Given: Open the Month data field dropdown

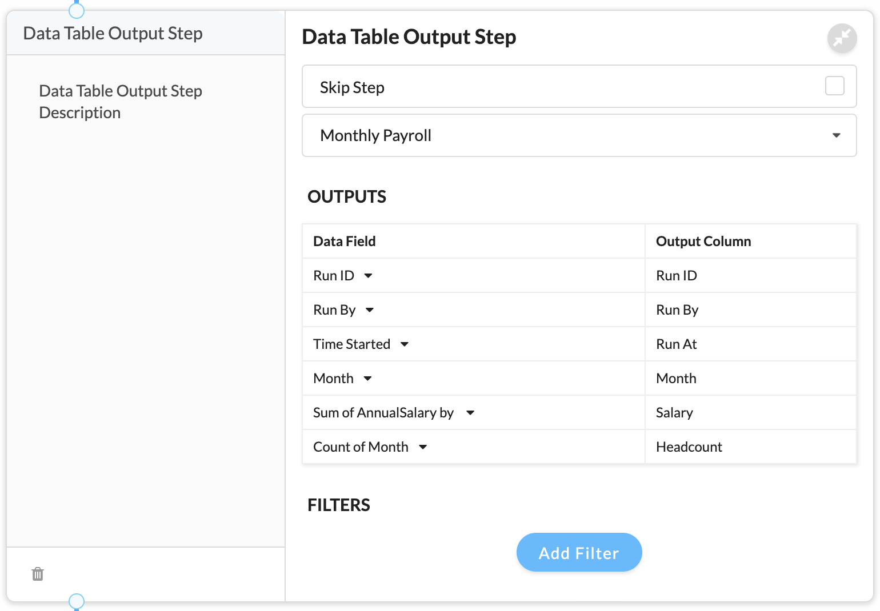Looking at the screenshot, I should (367, 379).
